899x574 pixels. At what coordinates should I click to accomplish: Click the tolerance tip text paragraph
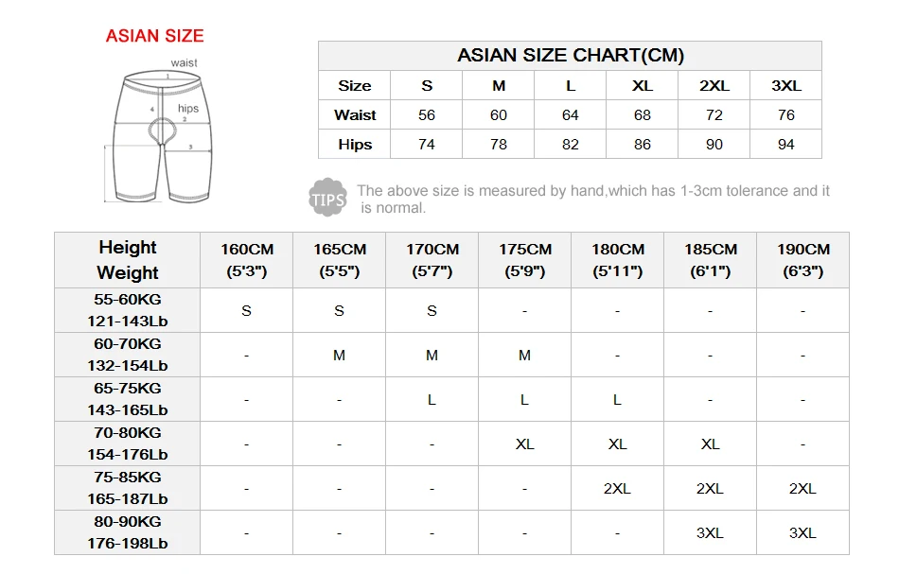click(593, 199)
